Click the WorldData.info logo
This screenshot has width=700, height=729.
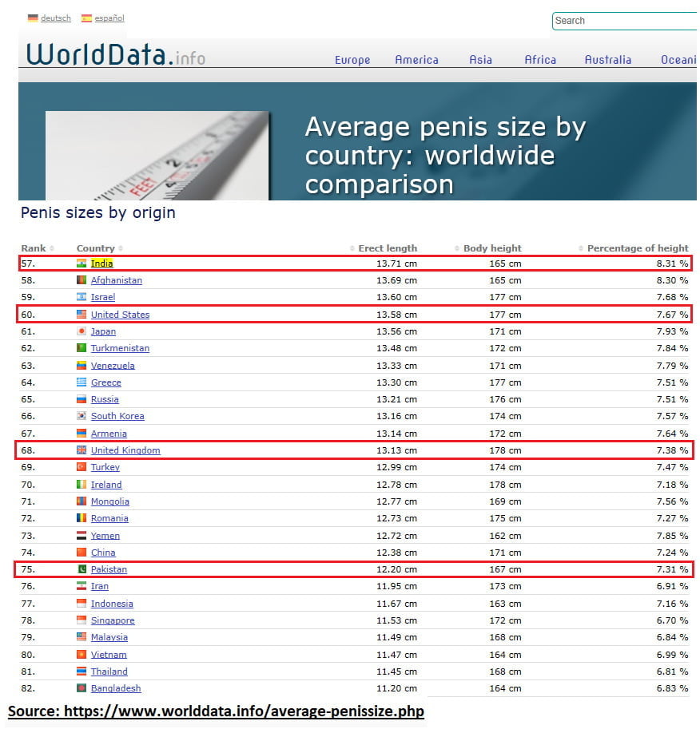[x=116, y=54]
